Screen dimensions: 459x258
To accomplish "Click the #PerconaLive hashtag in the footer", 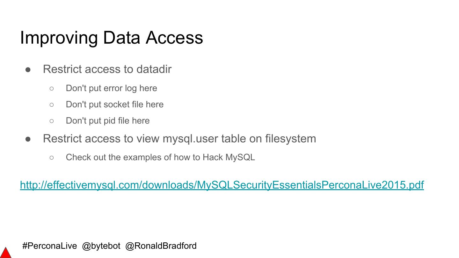I will 50,246.
